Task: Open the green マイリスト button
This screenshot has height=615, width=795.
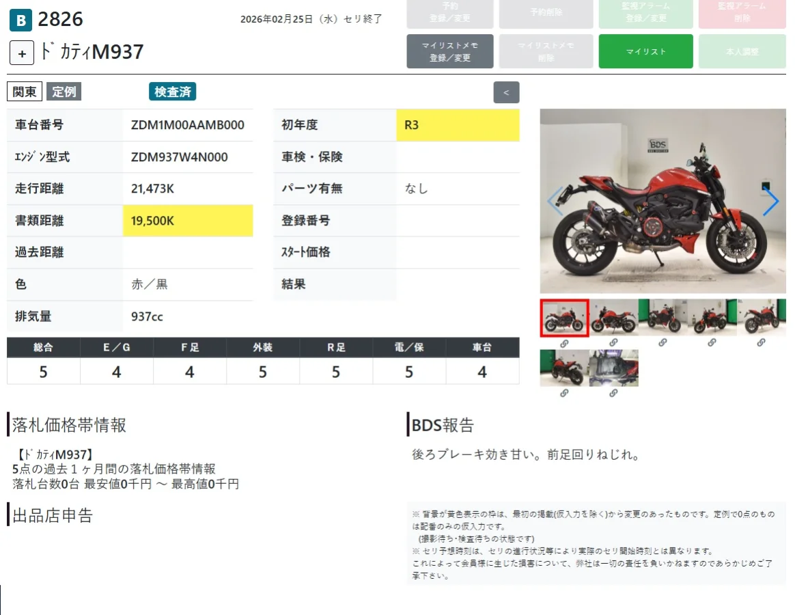Action: 645,51
